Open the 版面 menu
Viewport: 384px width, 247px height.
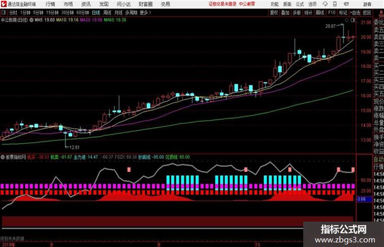pos(287,4)
